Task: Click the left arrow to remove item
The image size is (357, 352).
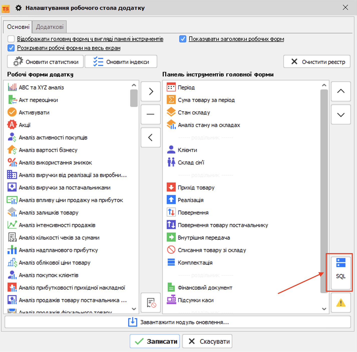Action: 151,137
